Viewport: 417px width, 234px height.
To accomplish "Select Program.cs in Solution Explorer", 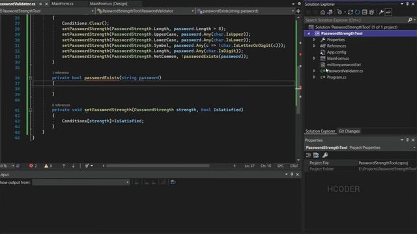I will [336, 77].
